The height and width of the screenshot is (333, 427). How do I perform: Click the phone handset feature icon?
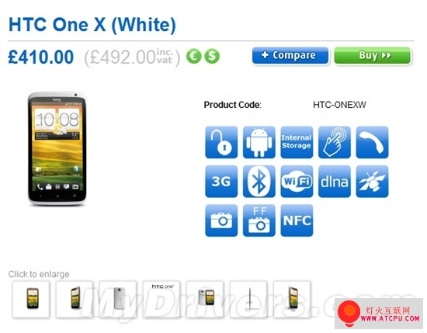(372, 142)
